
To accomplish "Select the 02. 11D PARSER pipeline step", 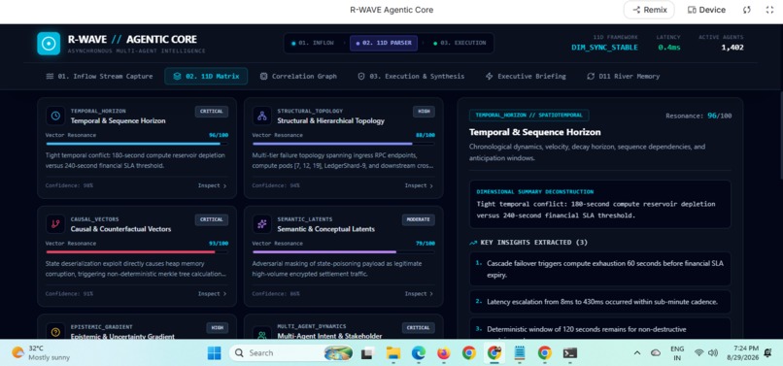I will click(384, 43).
